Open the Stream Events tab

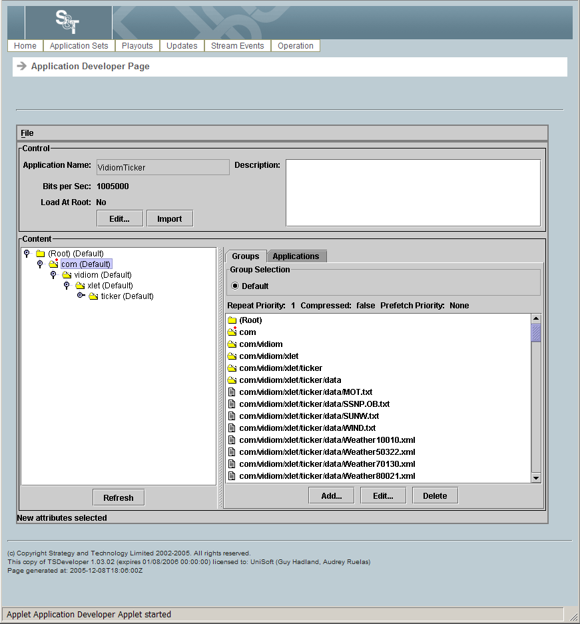pyautogui.click(x=238, y=46)
